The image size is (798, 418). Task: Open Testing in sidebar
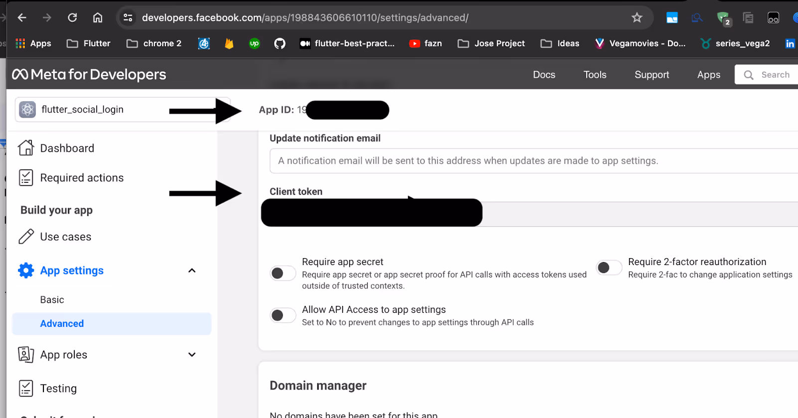[58, 389]
